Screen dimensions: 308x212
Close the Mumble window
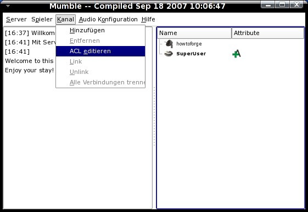click(x=296, y=5)
